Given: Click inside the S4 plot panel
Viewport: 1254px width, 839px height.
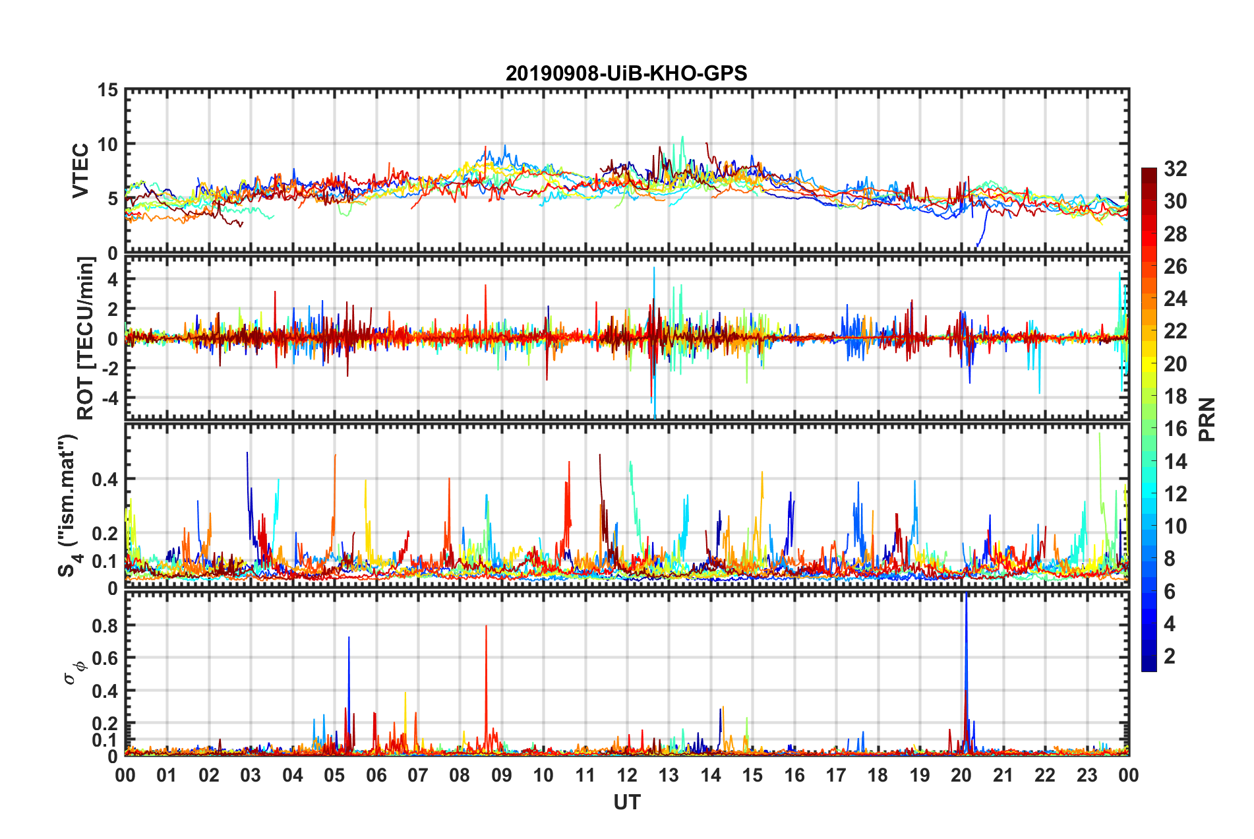Looking at the screenshot, I should tap(627, 505).
